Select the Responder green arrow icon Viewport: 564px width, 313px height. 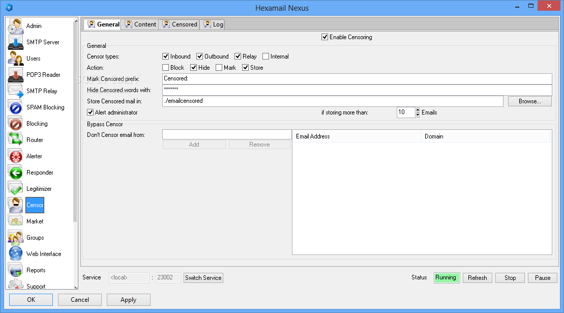[x=16, y=173]
